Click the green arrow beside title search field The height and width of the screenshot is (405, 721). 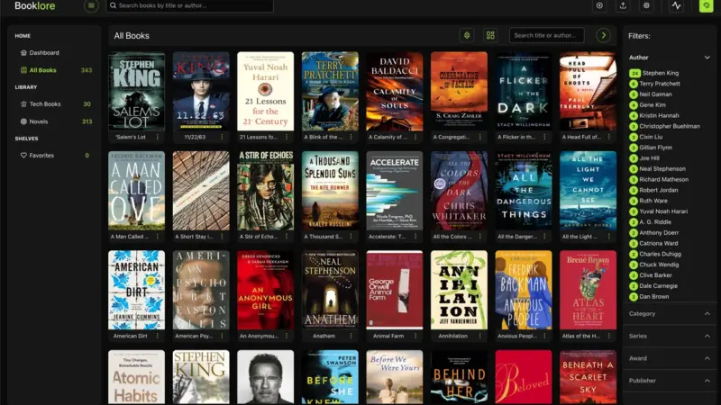603,35
